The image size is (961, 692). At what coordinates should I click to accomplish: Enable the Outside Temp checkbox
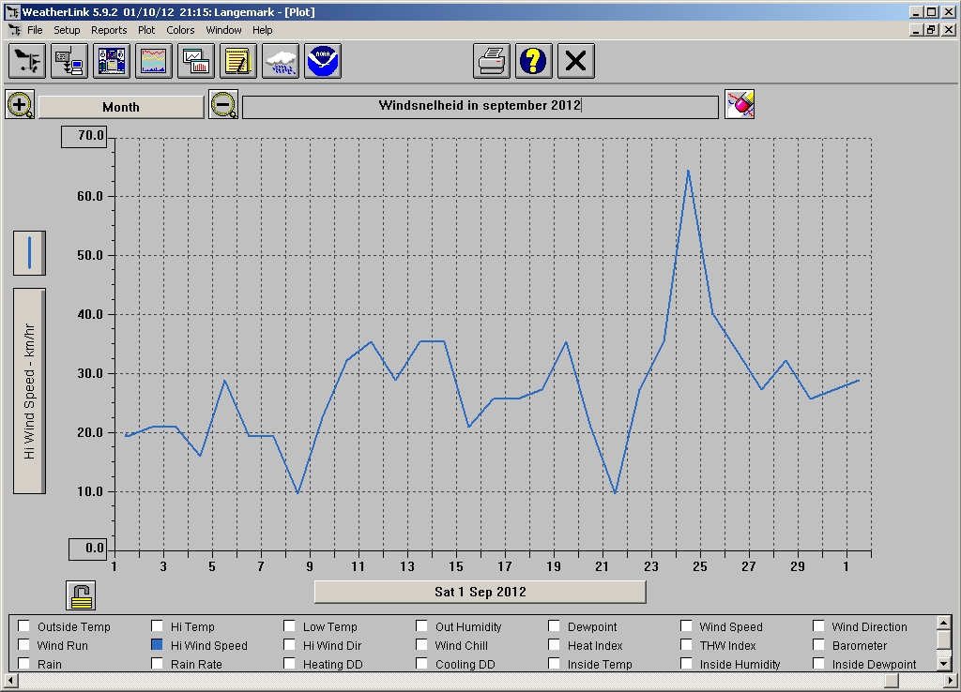point(23,625)
